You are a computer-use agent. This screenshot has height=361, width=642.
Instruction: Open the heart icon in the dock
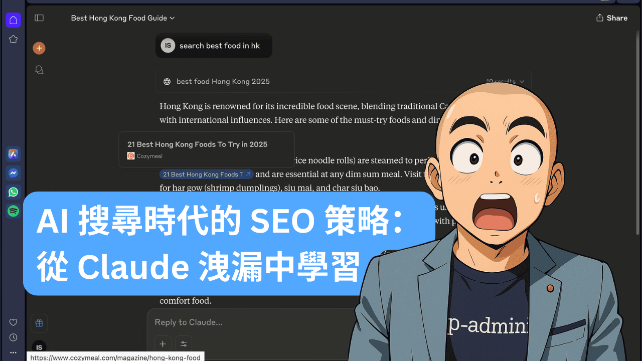pos(14,322)
